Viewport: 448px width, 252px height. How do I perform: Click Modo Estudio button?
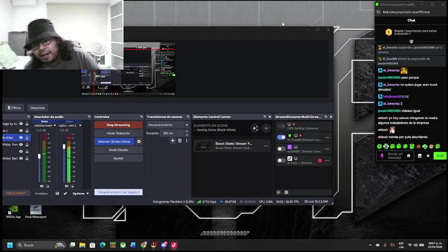(x=118, y=150)
